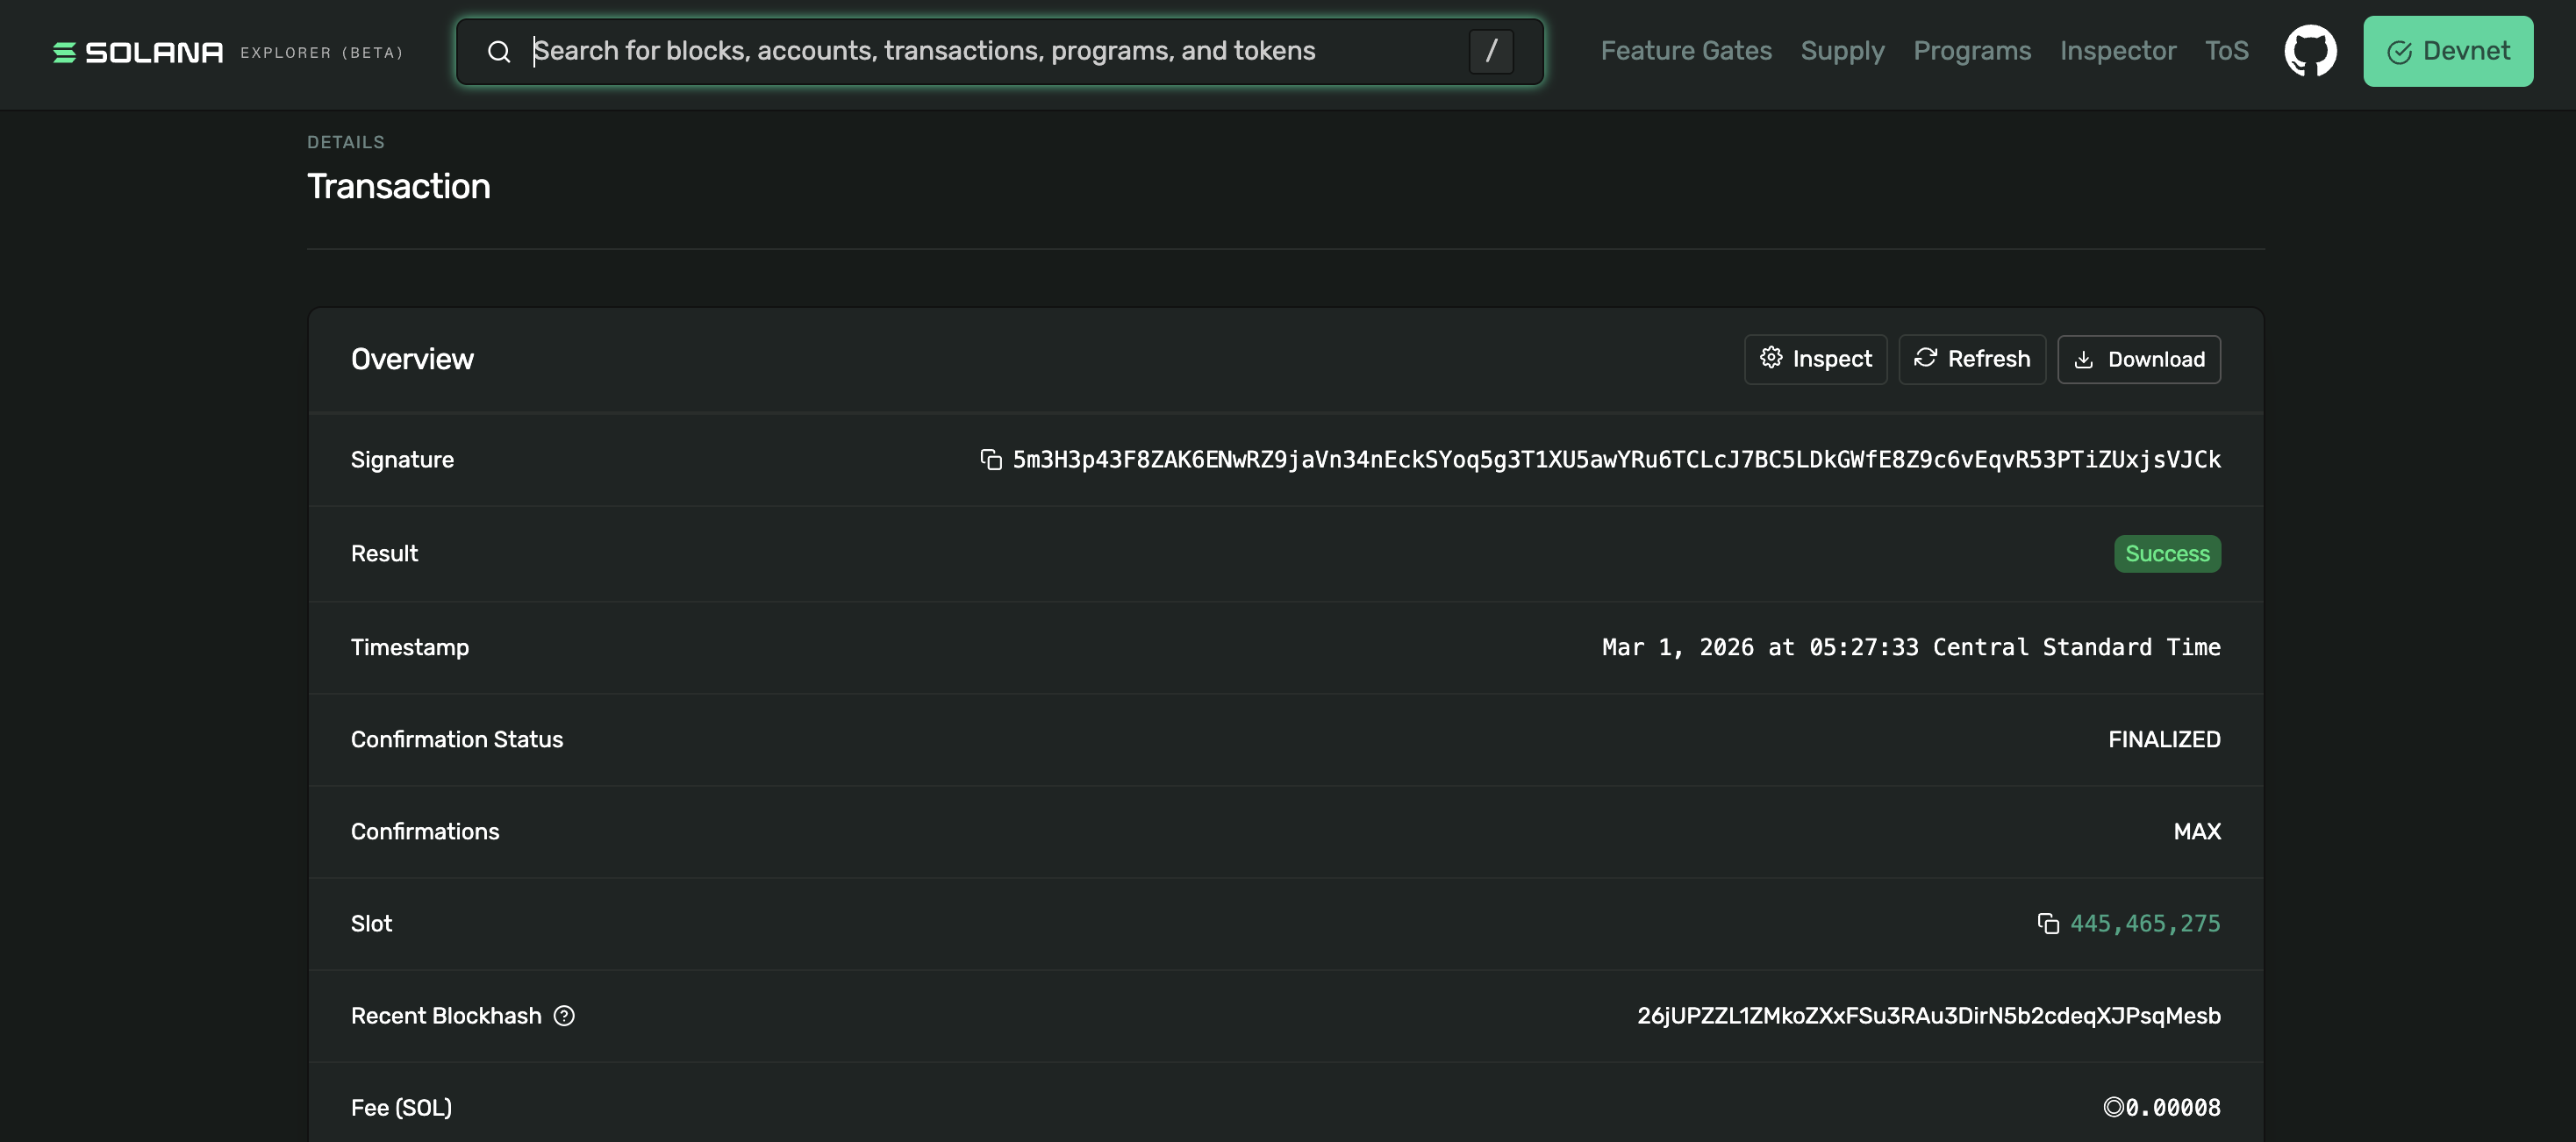
Task: Click the green Success result badge
Action: [2166, 554]
